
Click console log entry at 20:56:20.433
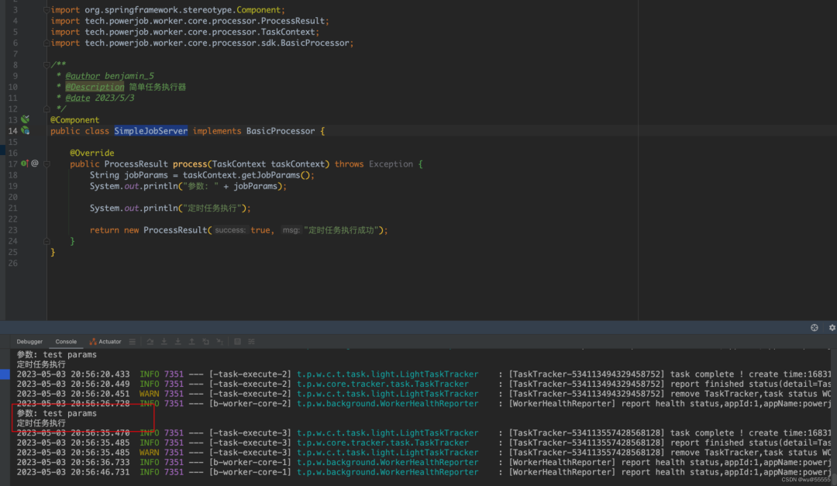coord(424,374)
